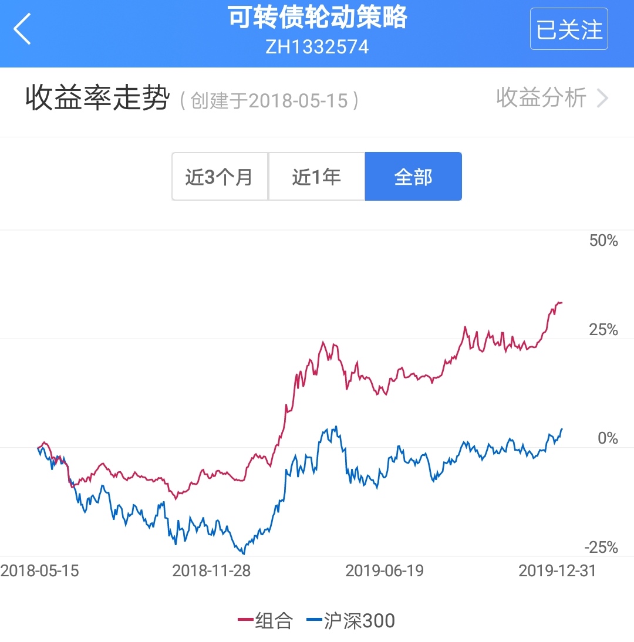Click the 2019-12-31 end date axis label
The height and width of the screenshot is (642, 634).
[557, 570]
